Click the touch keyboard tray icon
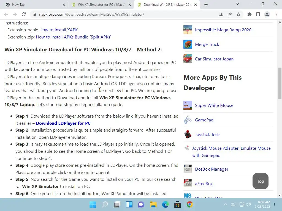 233,204
